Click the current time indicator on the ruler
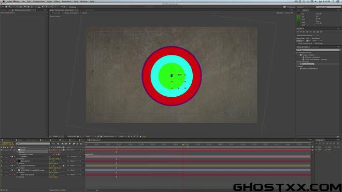 (183, 144)
